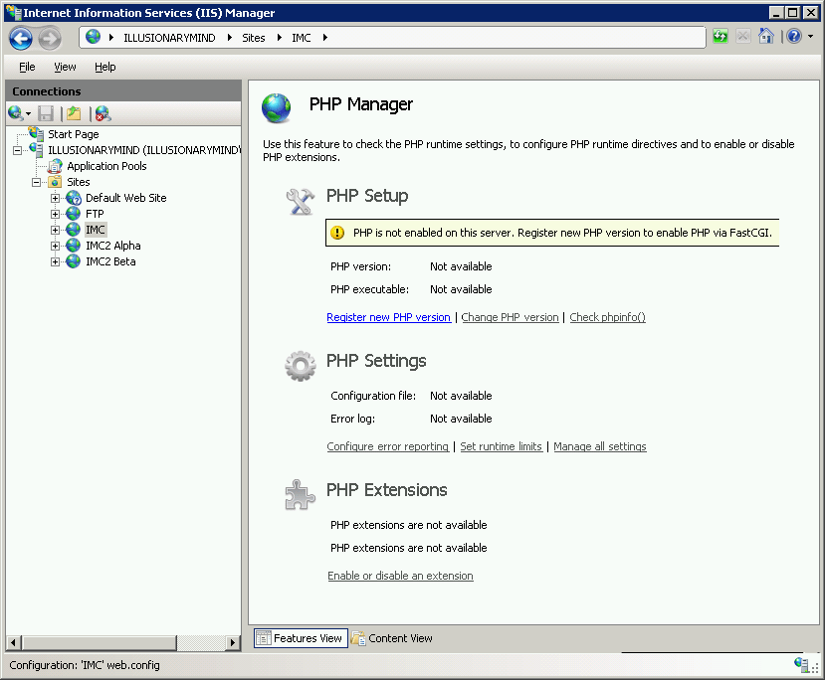This screenshot has height=680, width=825.
Task: Open the Help icon dropdown arrow
Action: 810,36
